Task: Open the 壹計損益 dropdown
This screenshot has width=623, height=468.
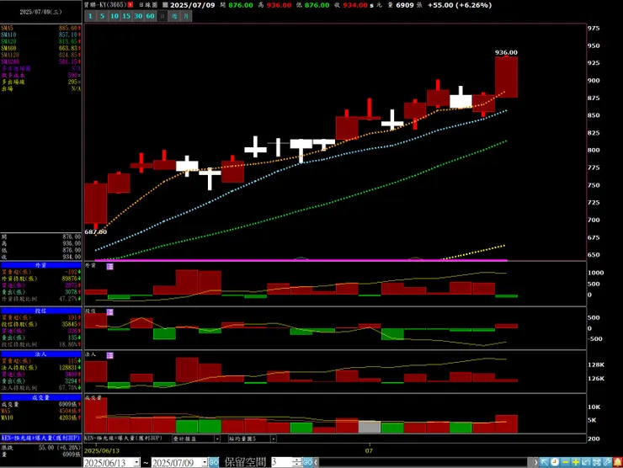Action: pyautogui.click(x=217, y=439)
